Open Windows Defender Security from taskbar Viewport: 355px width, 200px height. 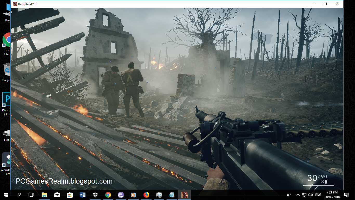(95, 195)
